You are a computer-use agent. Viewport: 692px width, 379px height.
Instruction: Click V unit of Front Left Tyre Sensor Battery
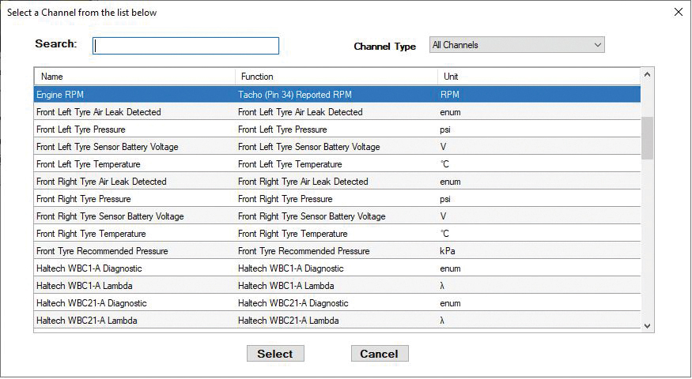[443, 147]
